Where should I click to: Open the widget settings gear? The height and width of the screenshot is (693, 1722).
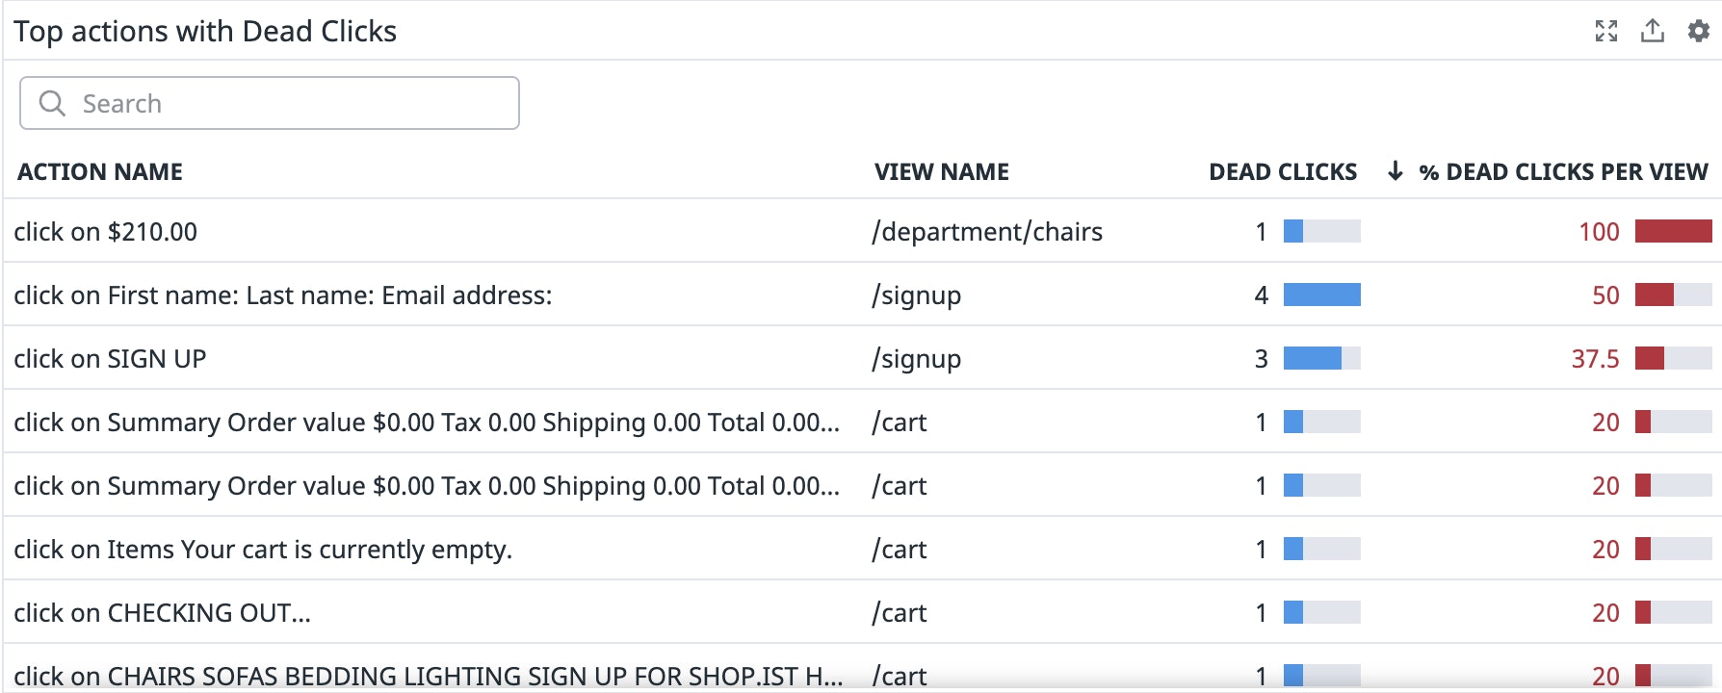tap(1699, 31)
